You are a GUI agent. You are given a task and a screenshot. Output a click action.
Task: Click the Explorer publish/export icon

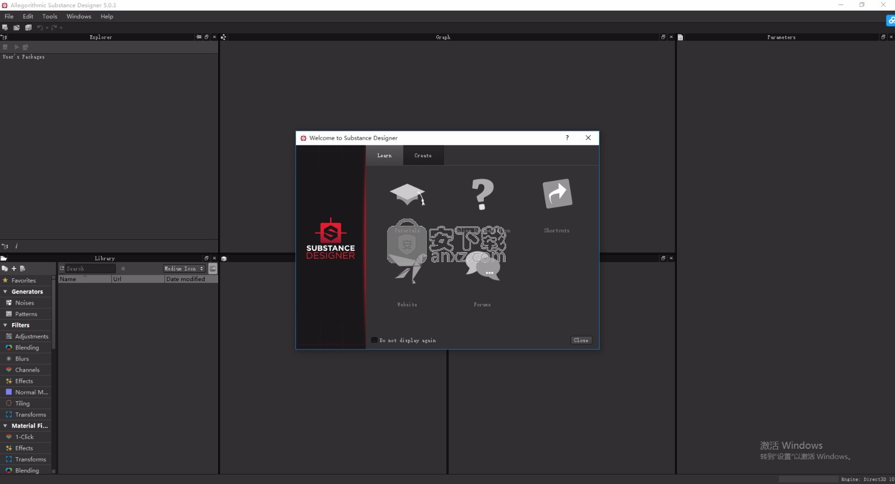26,47
